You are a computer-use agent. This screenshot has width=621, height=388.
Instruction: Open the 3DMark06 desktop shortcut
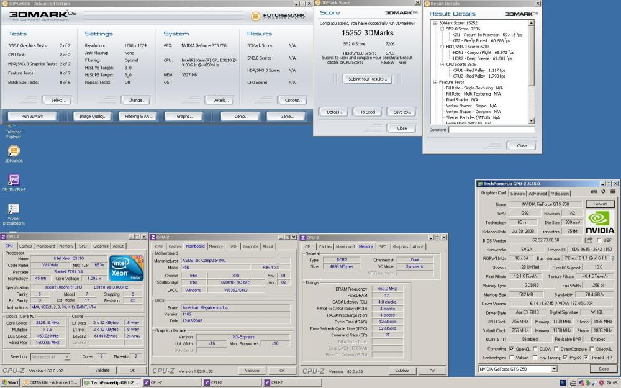pyautogui.click(x=13, y=151)
